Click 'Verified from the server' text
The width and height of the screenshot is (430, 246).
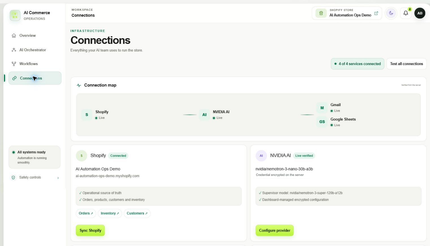(411, 85)
